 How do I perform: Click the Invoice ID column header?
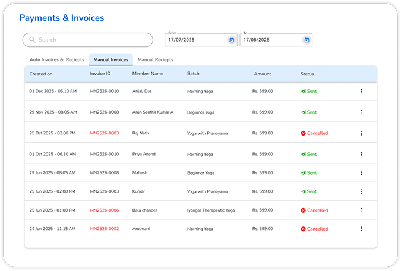[x=100, y=74]
